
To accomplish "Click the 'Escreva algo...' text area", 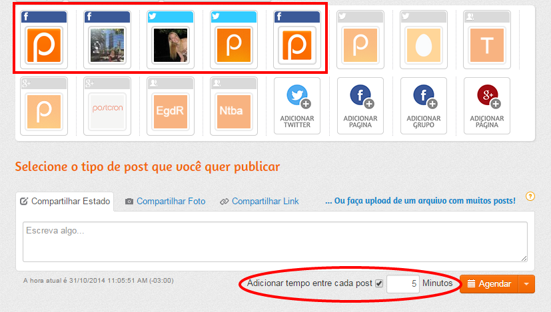I will (275, 241).
